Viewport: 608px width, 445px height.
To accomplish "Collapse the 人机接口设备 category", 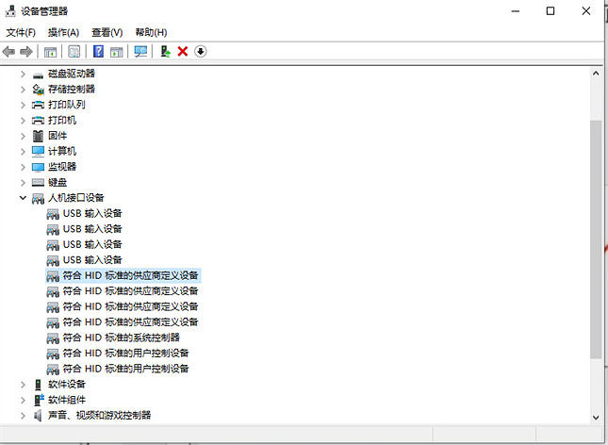I will [x=23, y=198].
